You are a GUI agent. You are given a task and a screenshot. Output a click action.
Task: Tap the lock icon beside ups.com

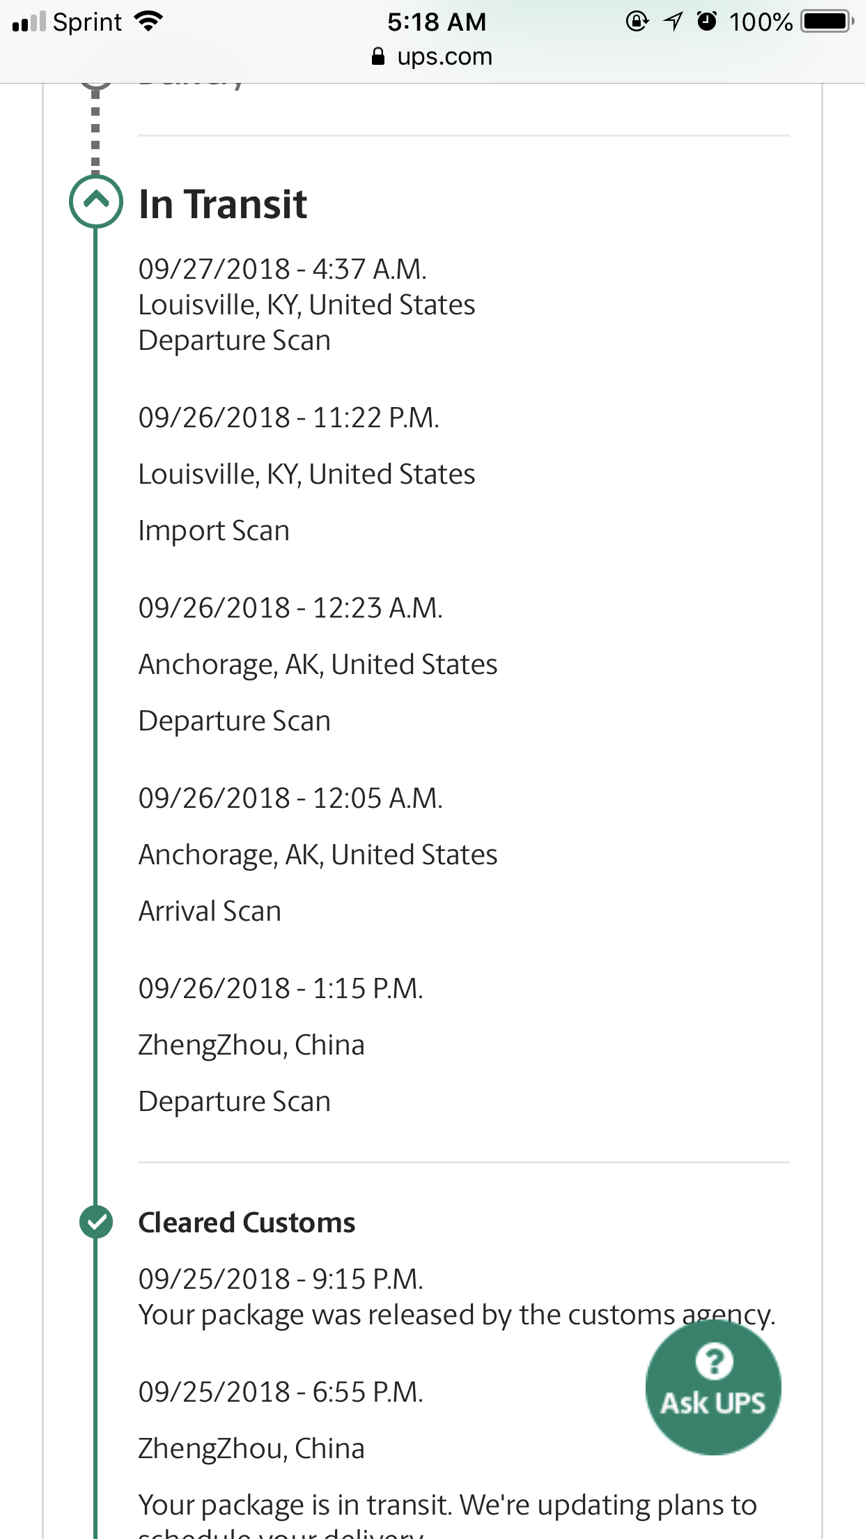tap(378, 56)
